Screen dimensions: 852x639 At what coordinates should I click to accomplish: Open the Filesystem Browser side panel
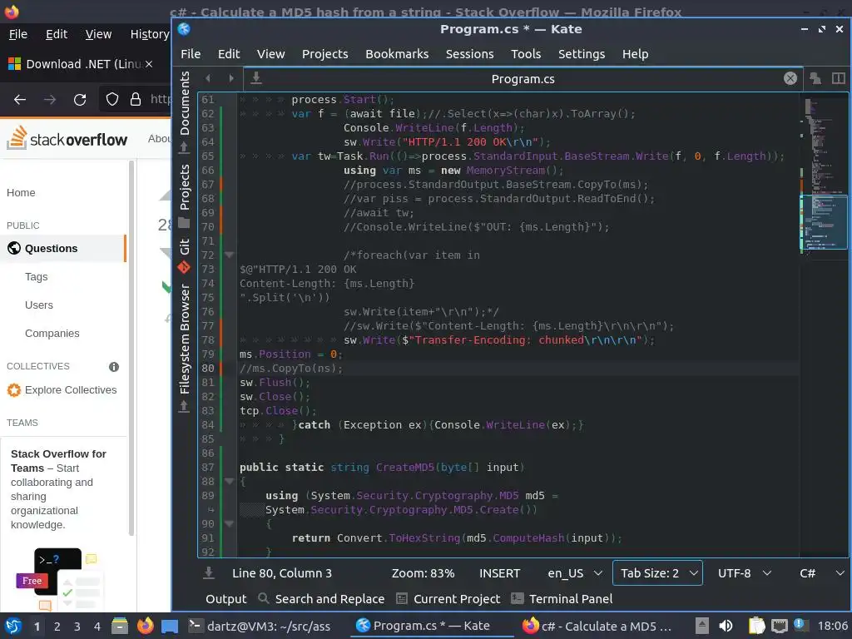pyautogui.click(x=185, y=339)
